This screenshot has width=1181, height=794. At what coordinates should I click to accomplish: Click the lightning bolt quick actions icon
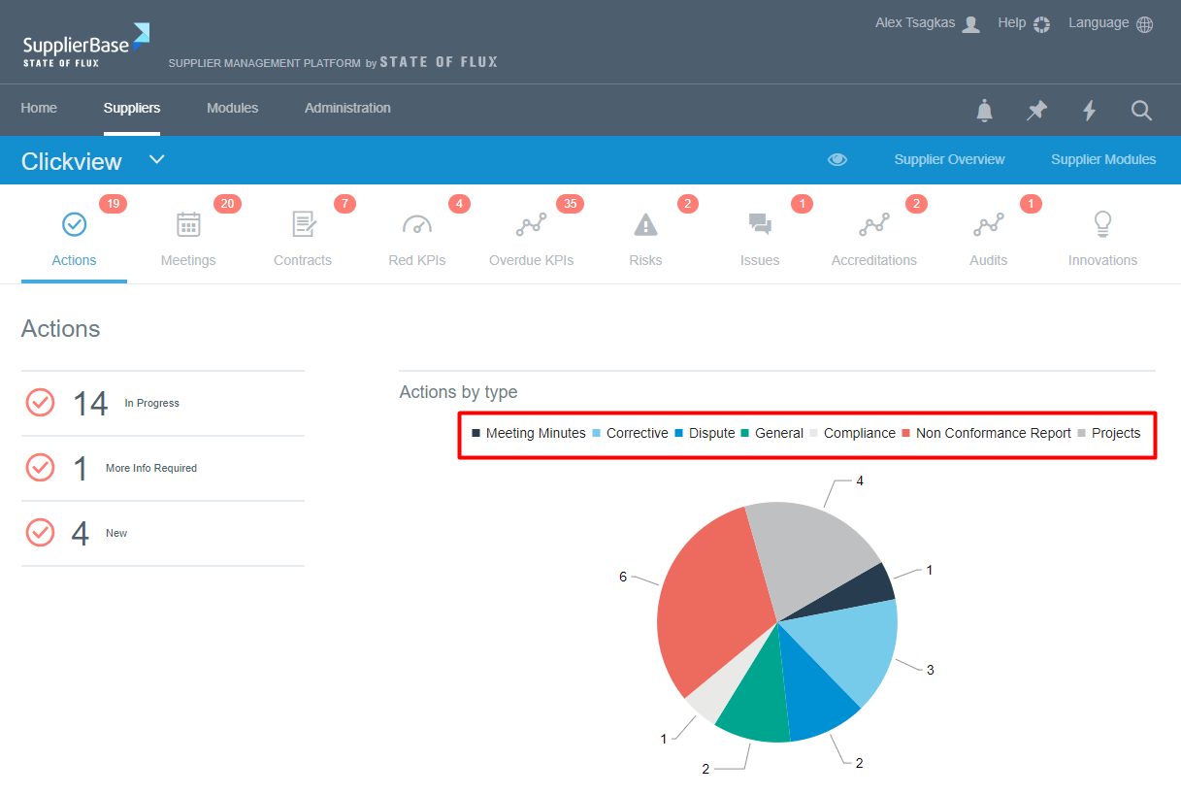coord(1089,111)
